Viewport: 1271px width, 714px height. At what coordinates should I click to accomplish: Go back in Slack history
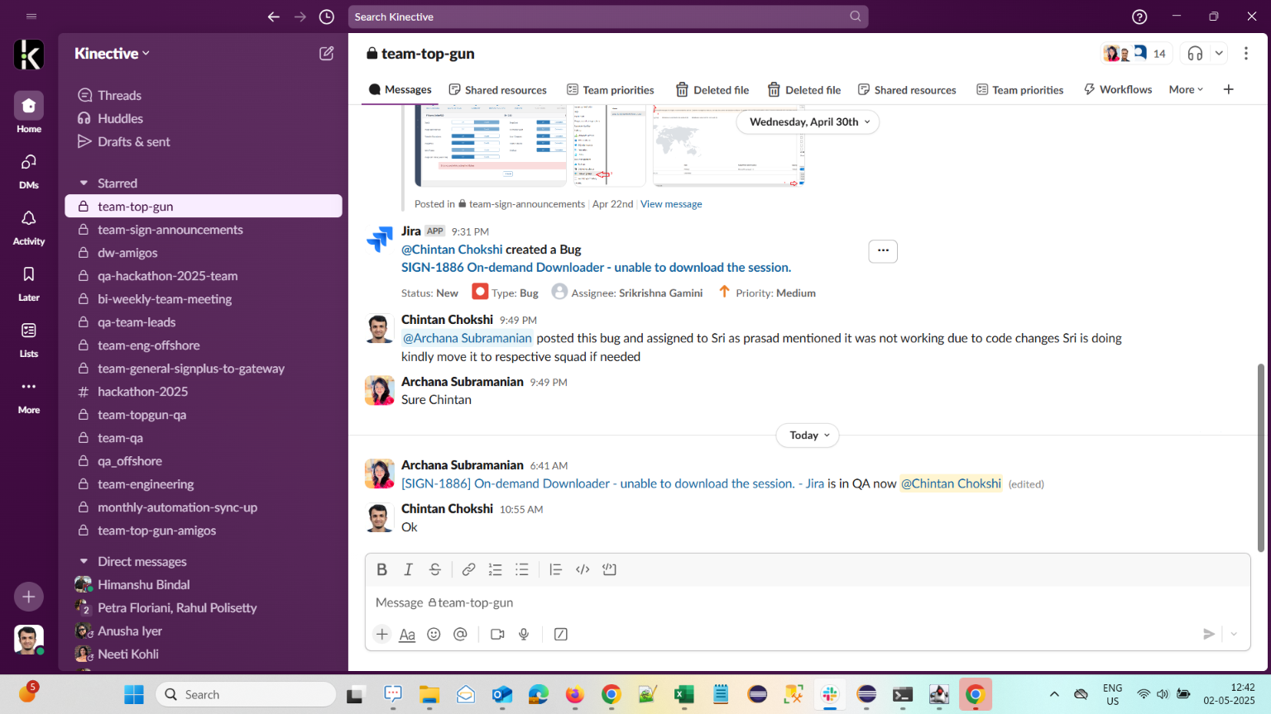[274, 17]
